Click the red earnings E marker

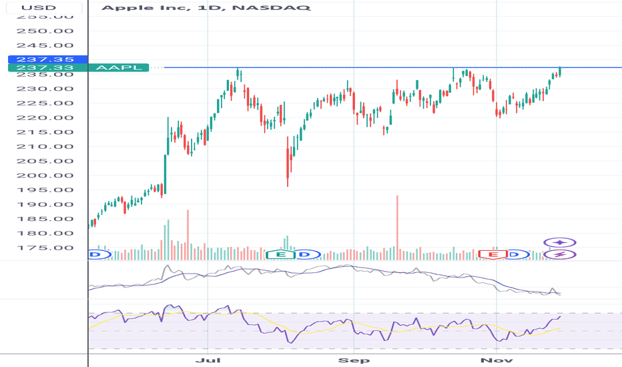493,254
